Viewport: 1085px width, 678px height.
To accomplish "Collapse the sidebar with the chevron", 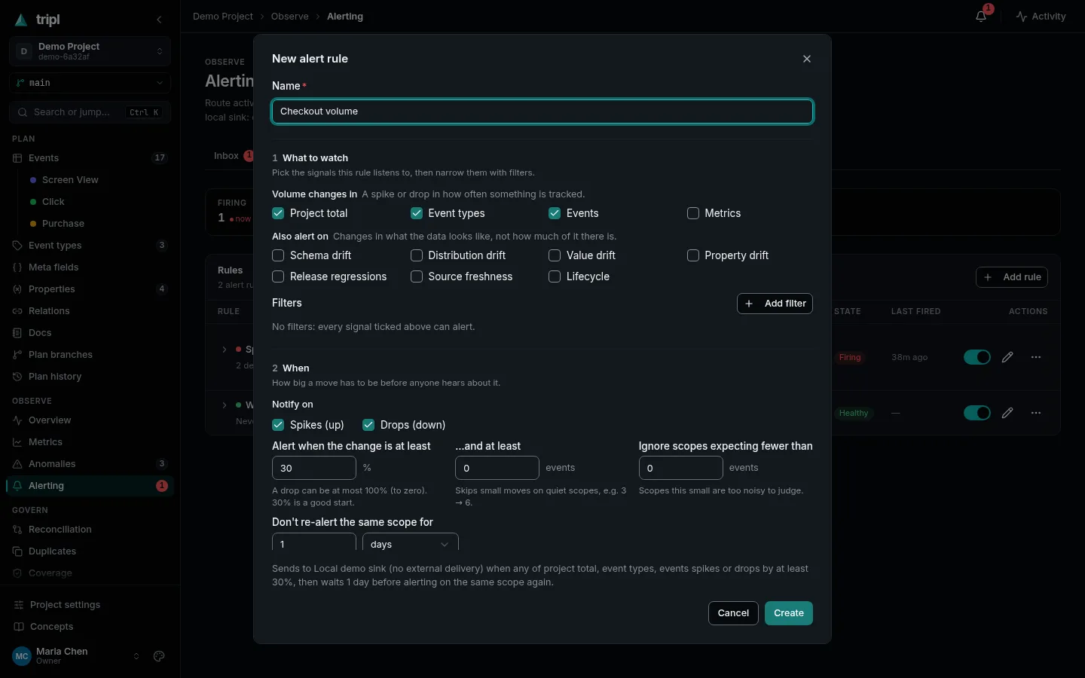I will tap(159, 20).
